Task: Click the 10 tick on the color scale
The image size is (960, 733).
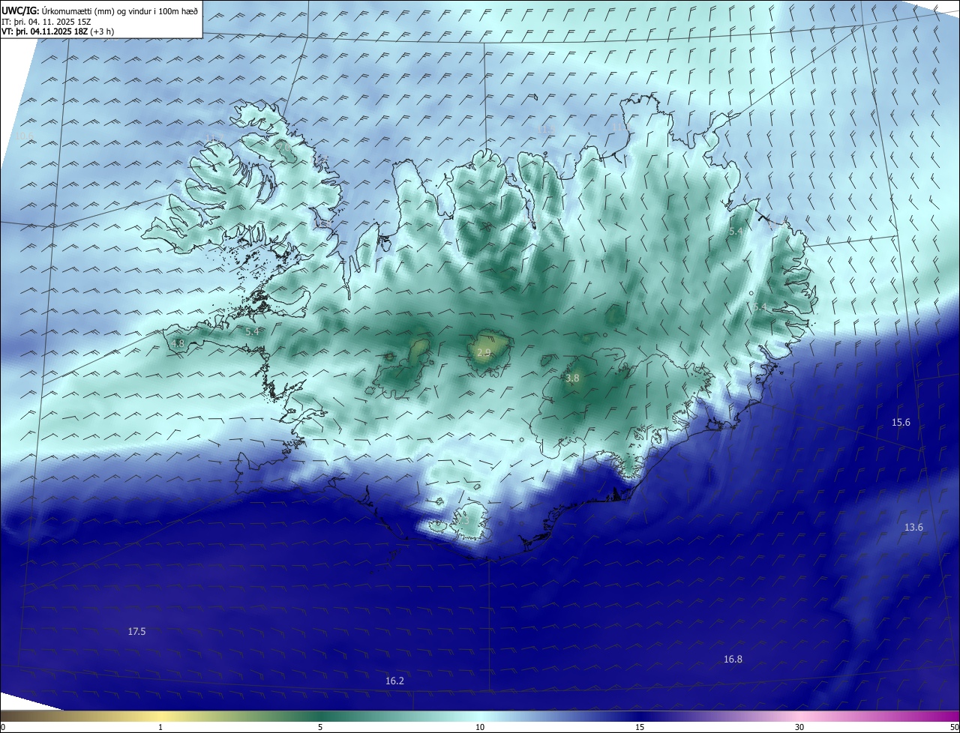Action: tap(480, 727)
